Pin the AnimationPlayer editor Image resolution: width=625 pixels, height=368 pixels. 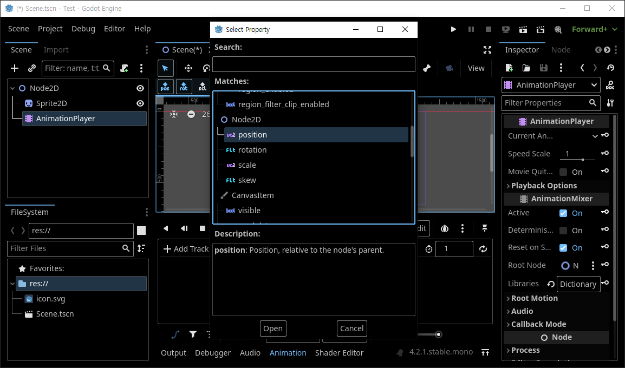tap(485, 228)
